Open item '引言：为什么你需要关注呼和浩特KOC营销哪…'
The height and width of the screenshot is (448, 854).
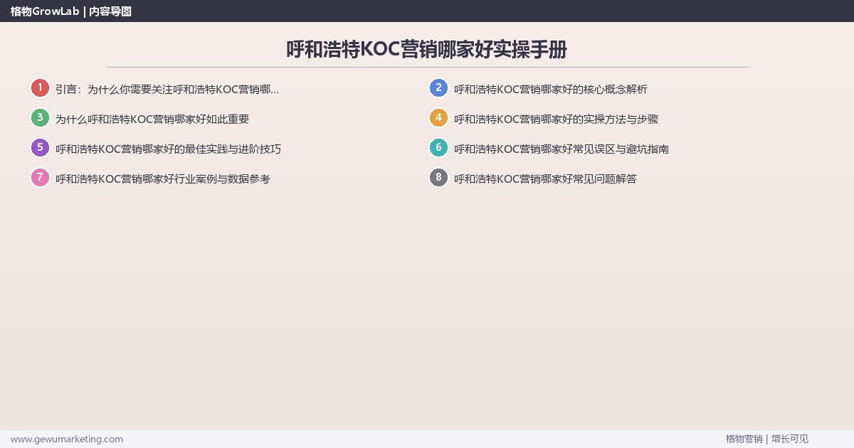click(x=167, y=90)
